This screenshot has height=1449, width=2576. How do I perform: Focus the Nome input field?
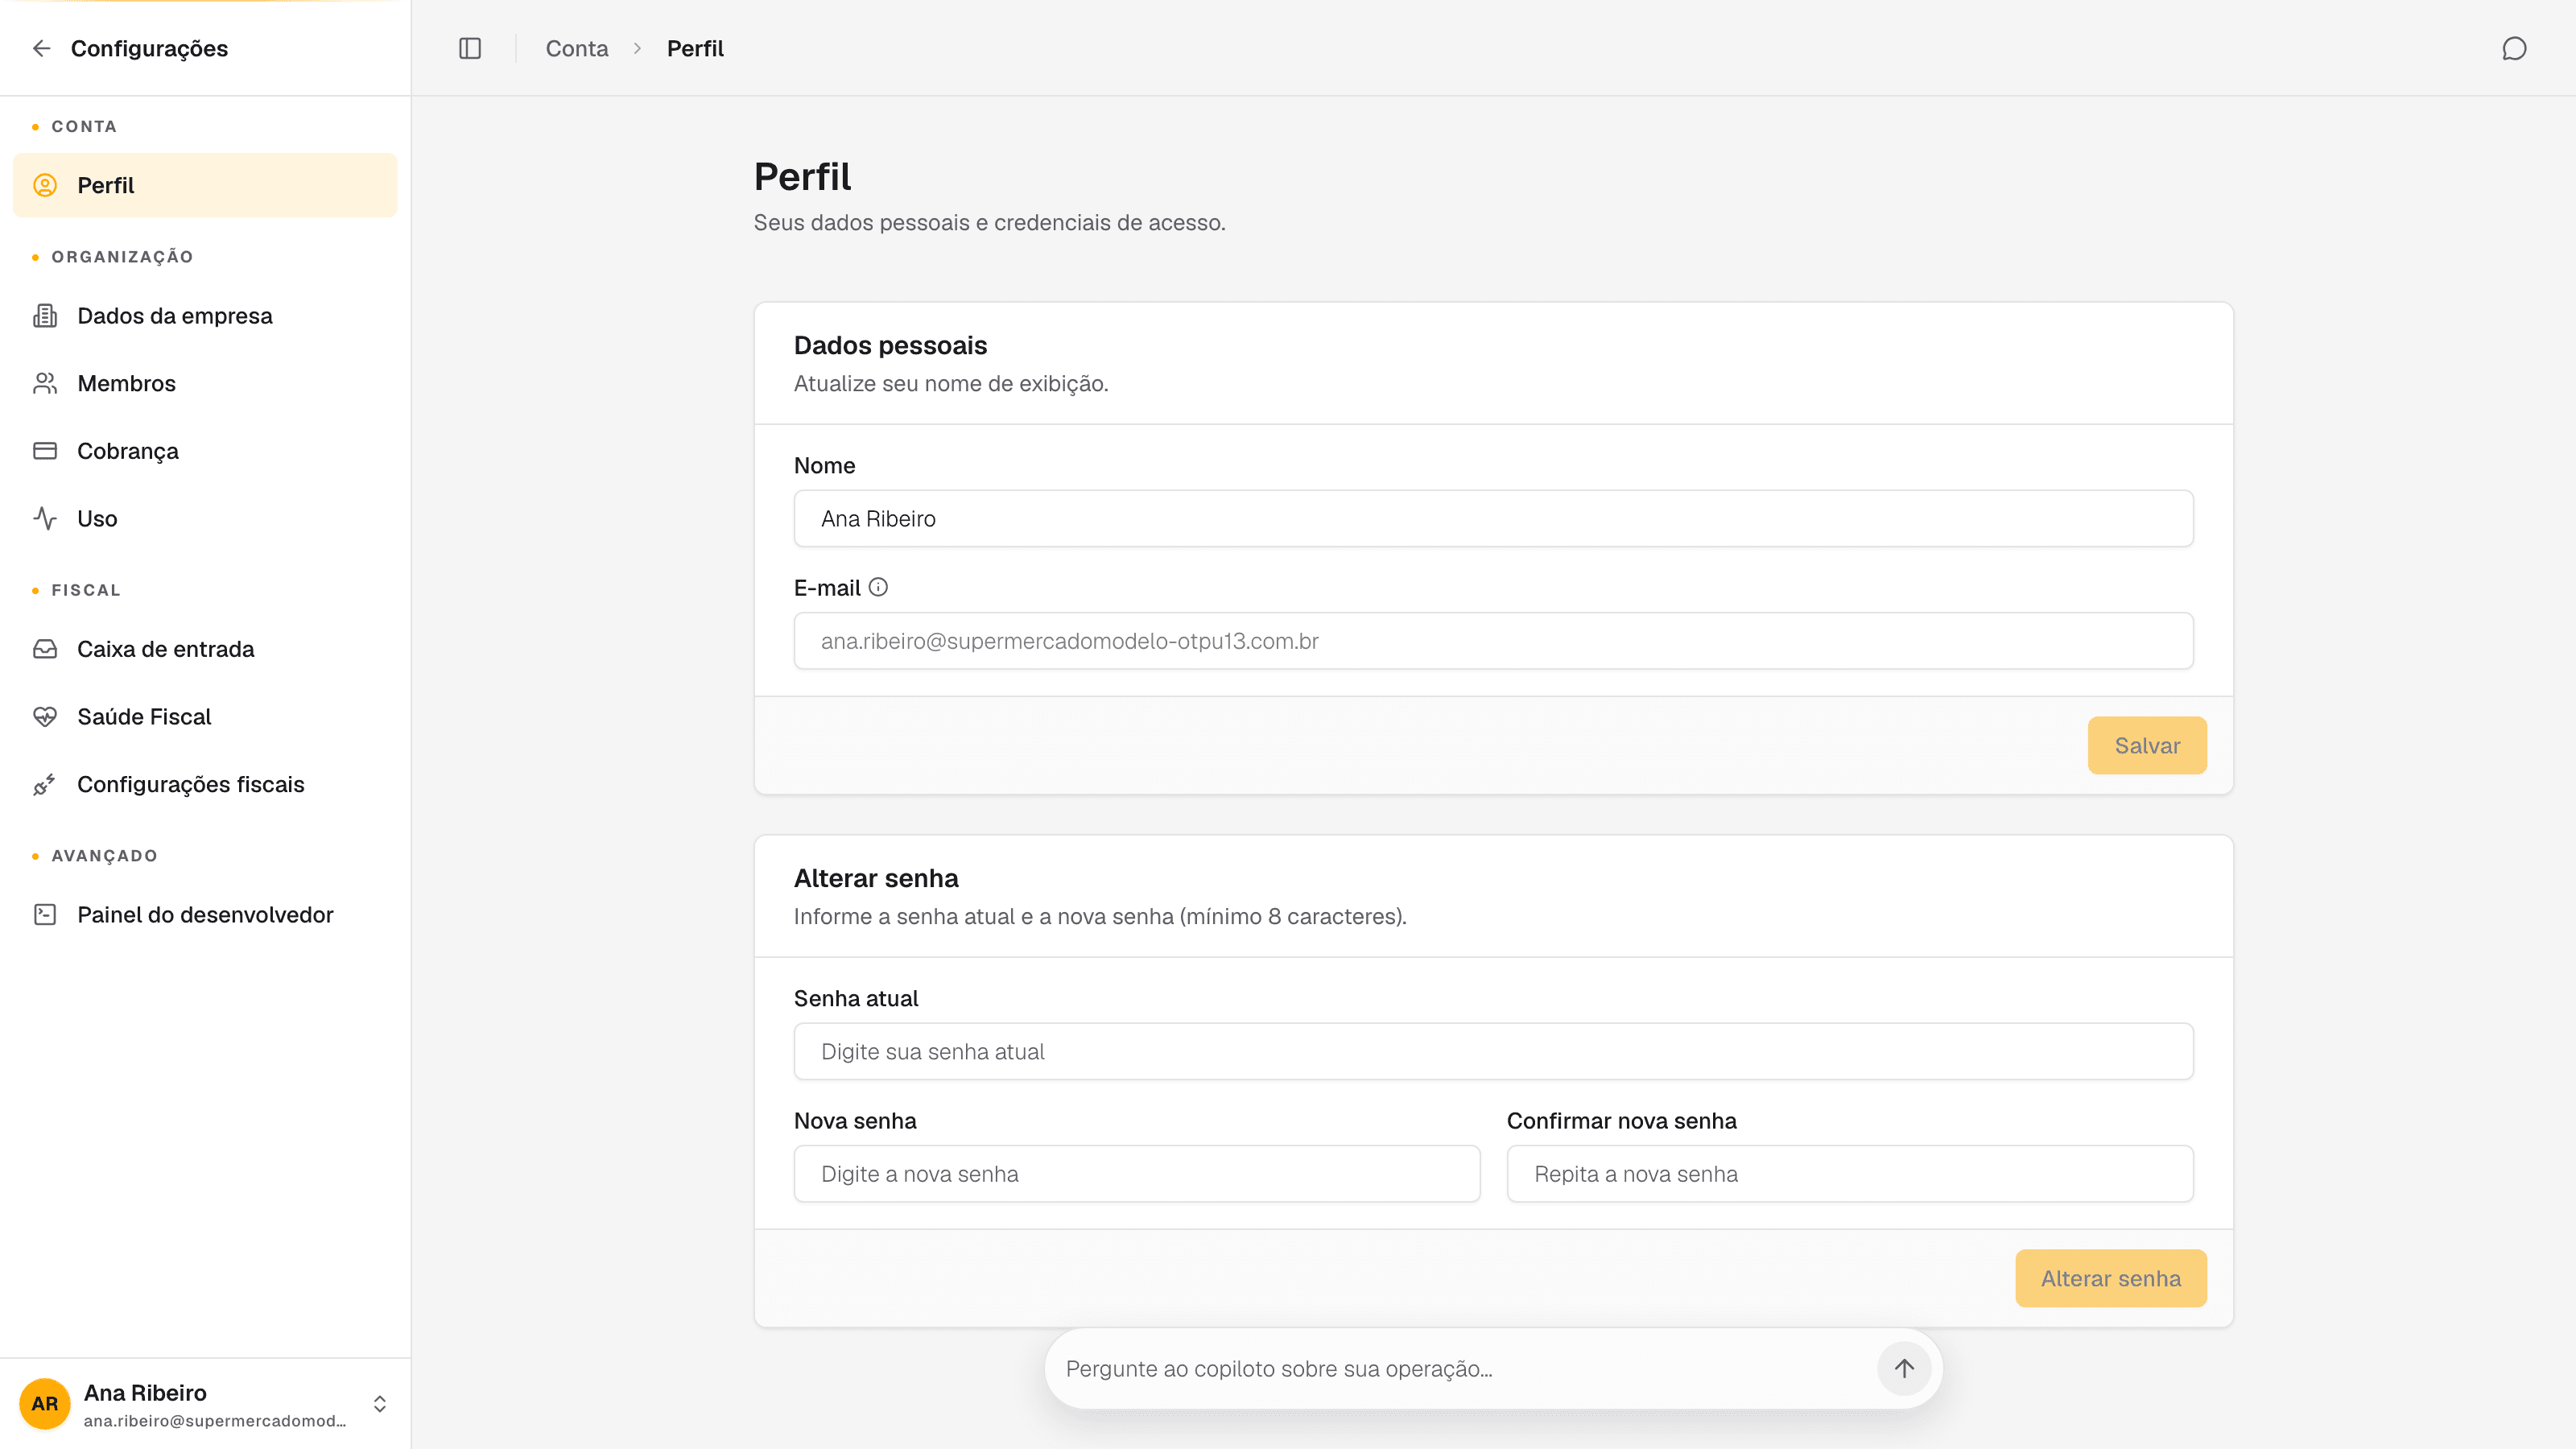coord(1493,518)
